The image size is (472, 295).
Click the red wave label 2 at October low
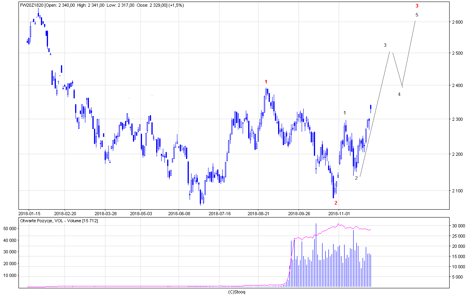point(336,203)
